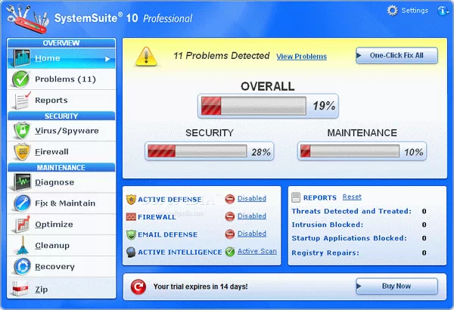Click the Cleanup broom icon
Viewport: 454px width, 310px height.
pos(22,246)
